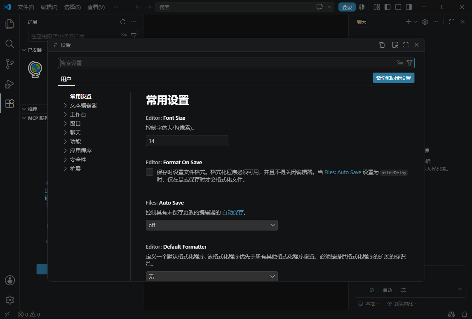Viewport: 472px width, 319px height.
Task: Start a new chat with plus icon
Action: [x=409, y=22]
